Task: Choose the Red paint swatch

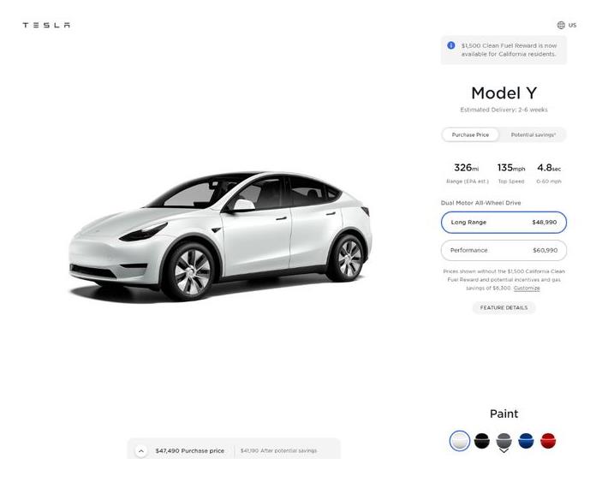Action: pyautogui.click(x=548, y=441)
